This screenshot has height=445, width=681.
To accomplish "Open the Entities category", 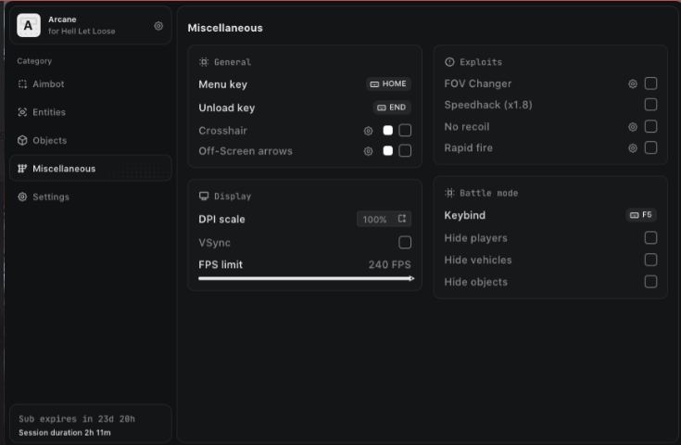I will [48, 112].
